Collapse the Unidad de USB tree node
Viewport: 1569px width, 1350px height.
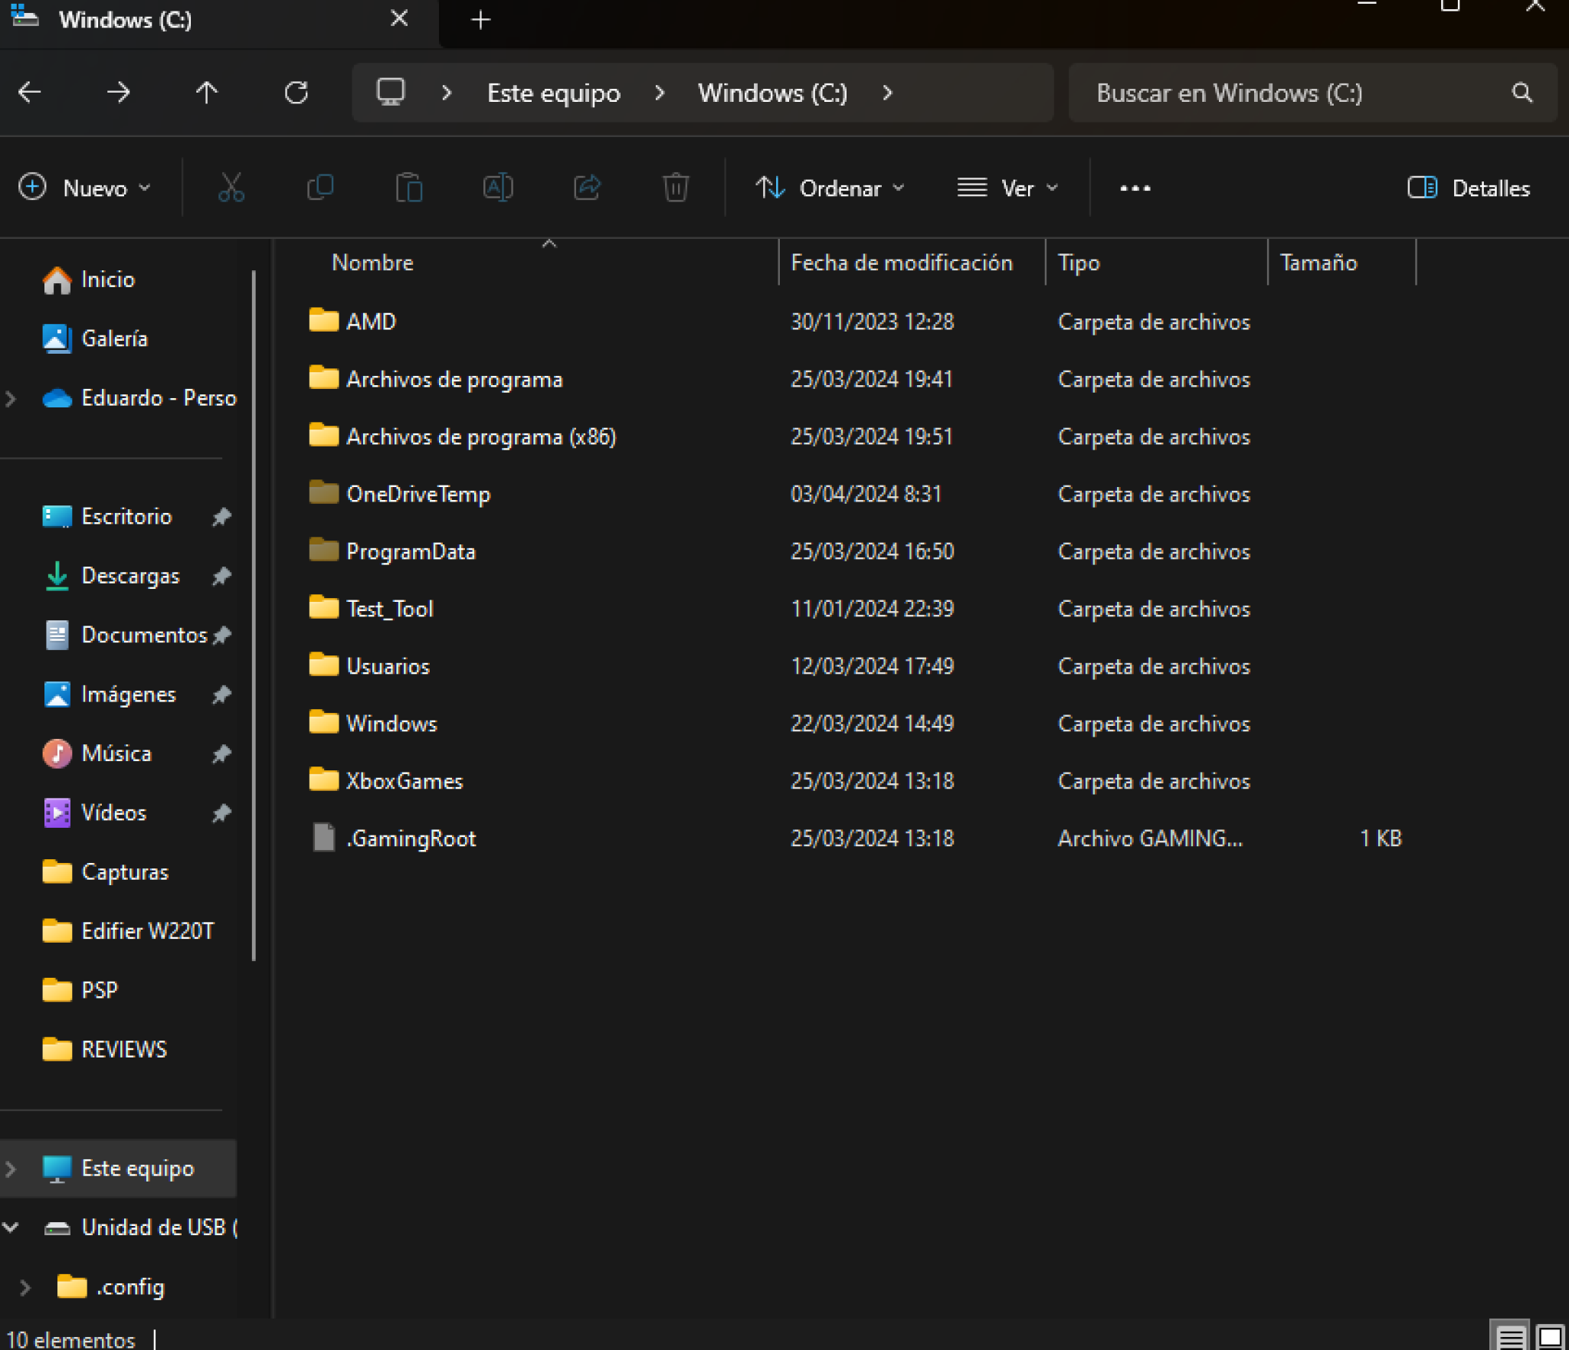click(x=11, y=1228)
